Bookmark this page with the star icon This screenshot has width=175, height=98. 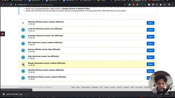tap(125, 5)
